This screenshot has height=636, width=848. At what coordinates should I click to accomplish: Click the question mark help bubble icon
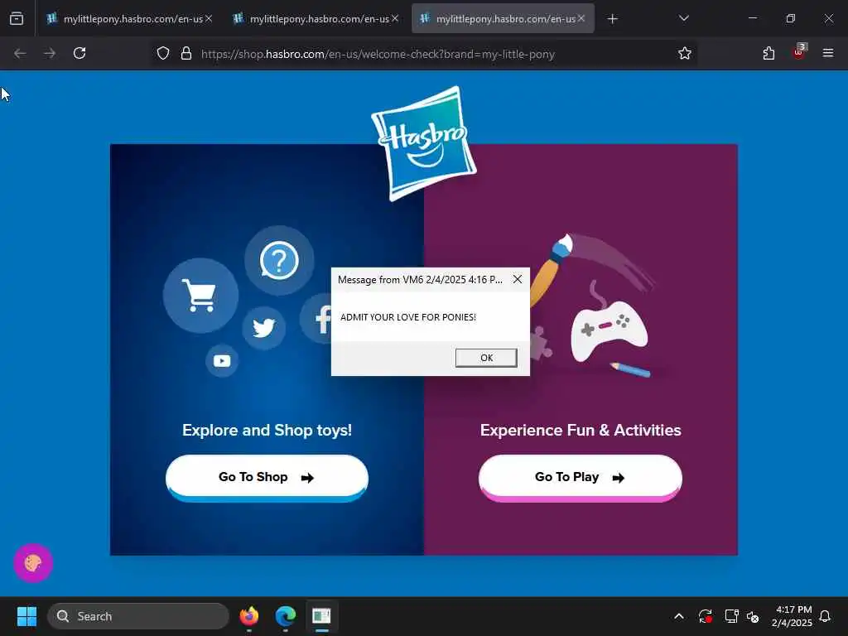[279, 261]
